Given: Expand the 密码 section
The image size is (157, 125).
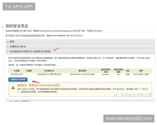Looking at the screenshot, I should [80, 42].
